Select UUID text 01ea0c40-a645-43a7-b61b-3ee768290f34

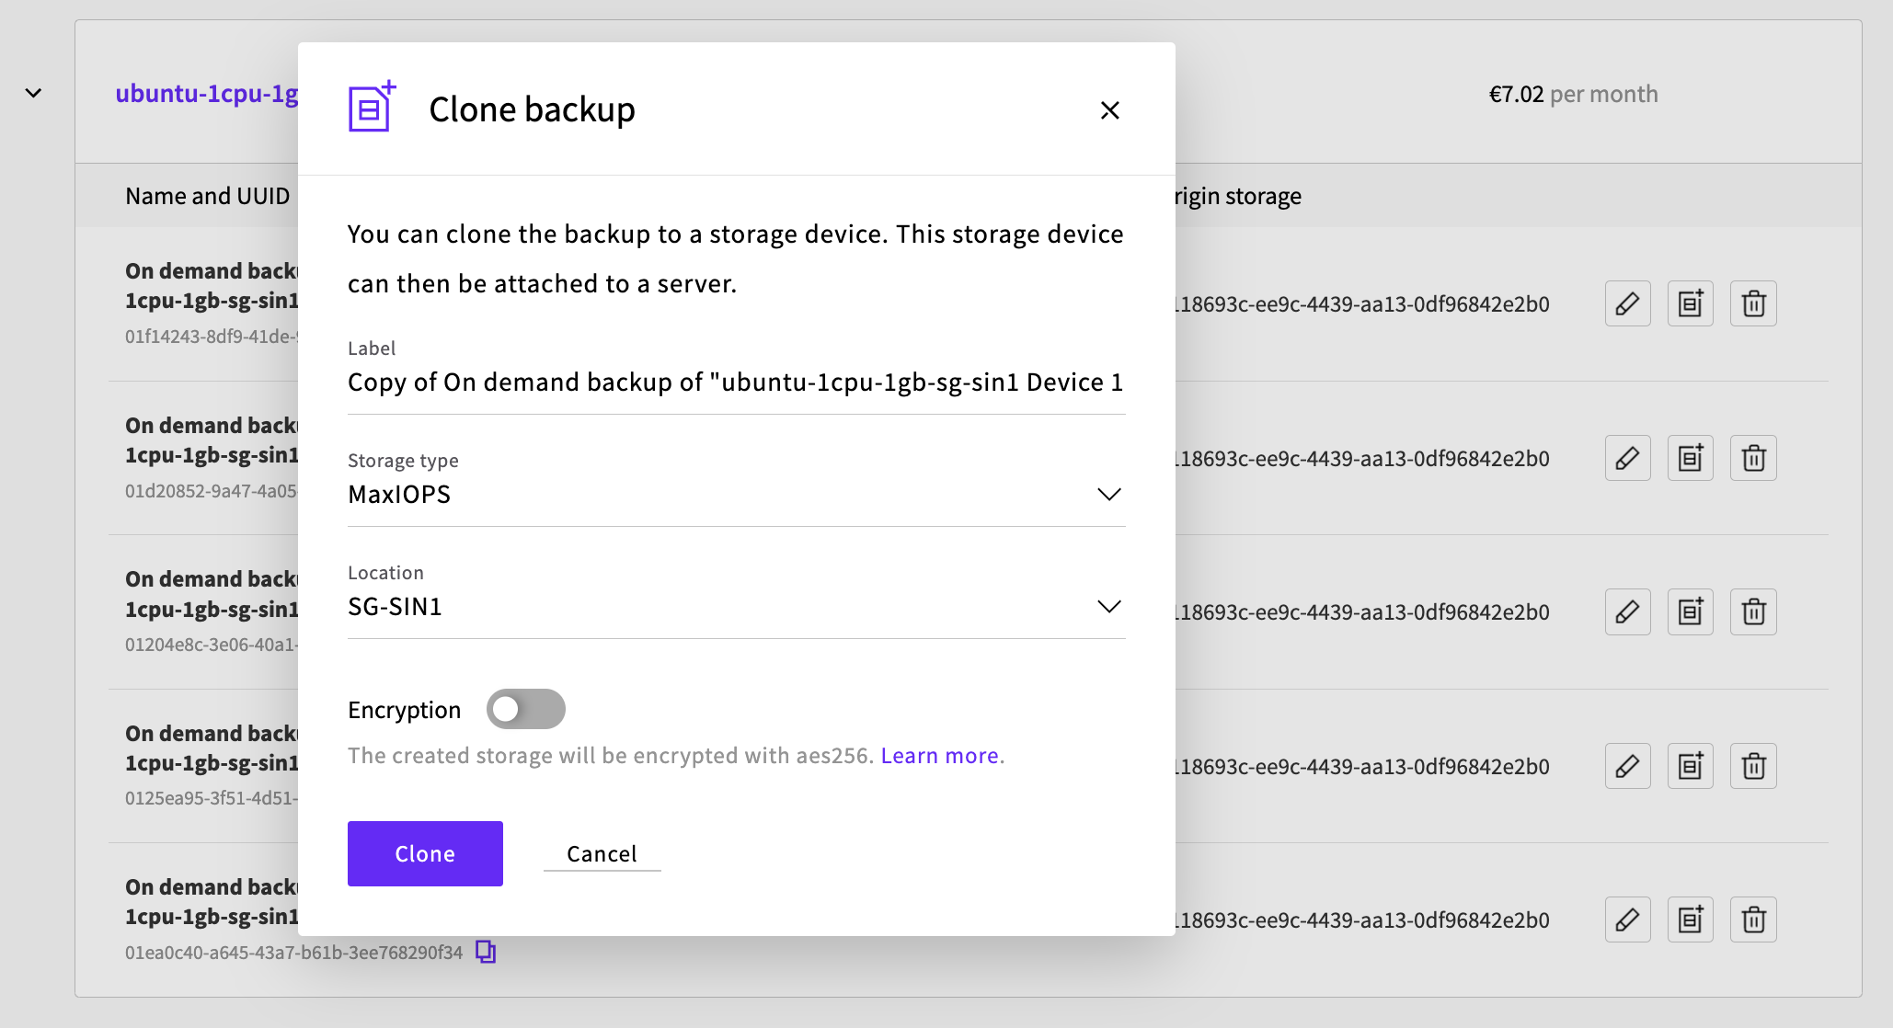(293, 953)
